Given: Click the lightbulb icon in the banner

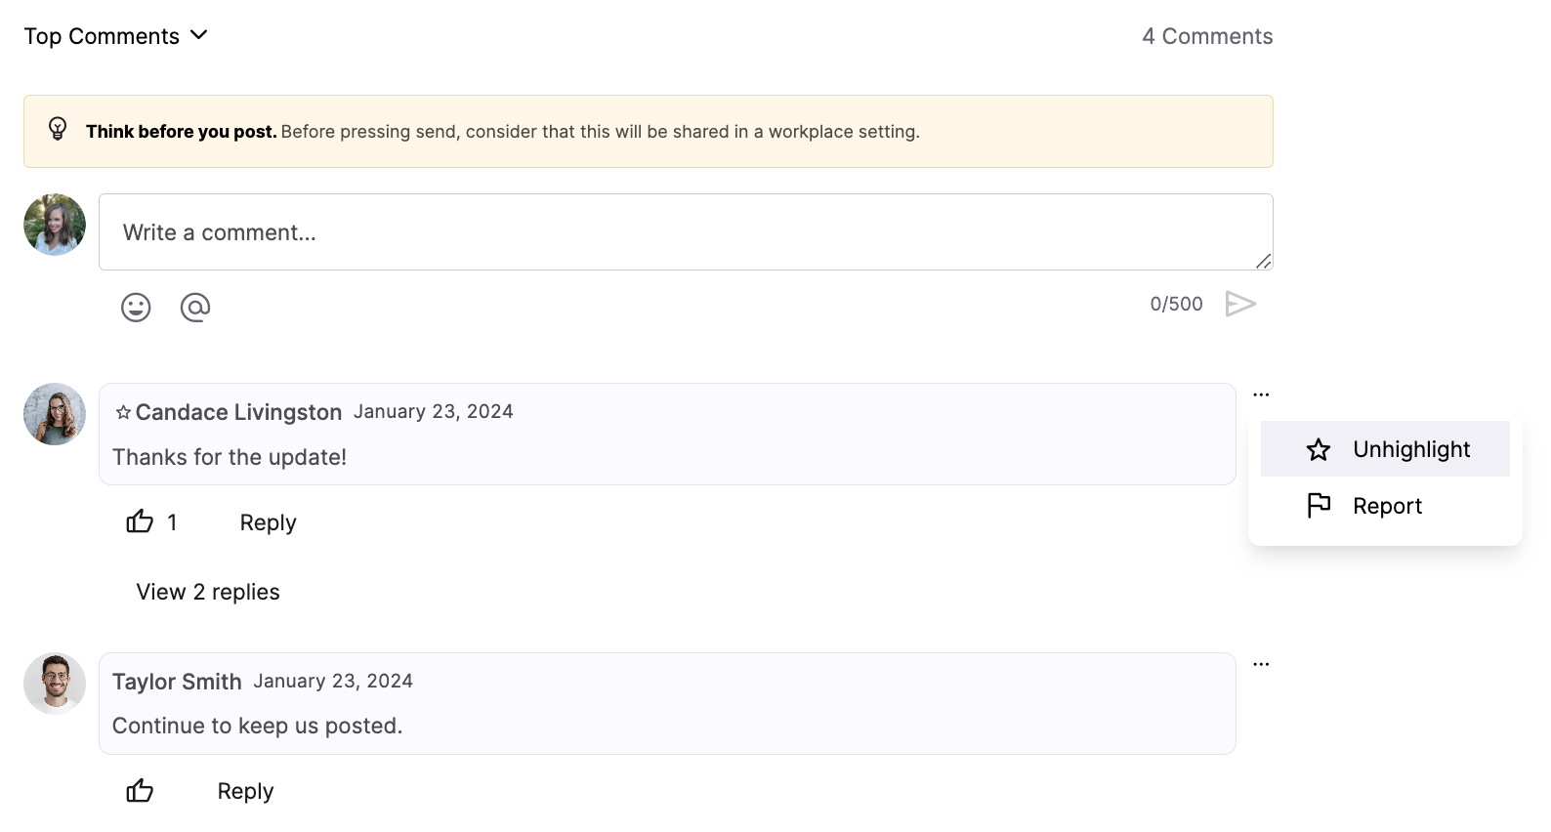Looking at the screenshot, I should pyautogui.click(x=58, y=129).
